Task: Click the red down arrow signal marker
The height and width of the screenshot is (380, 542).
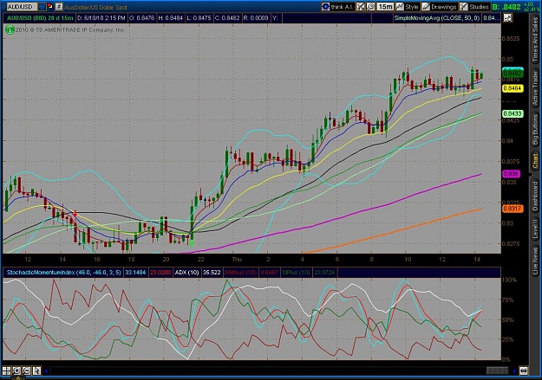Action: [x=75, y=215]
